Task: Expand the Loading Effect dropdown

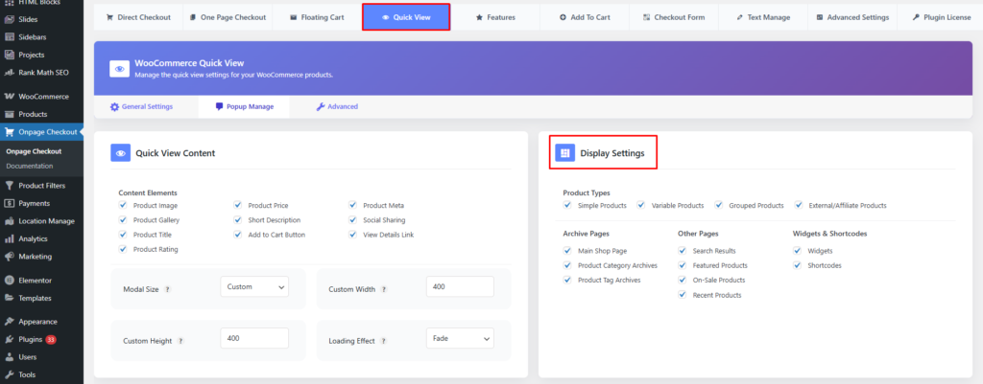Action: point(459,338)
